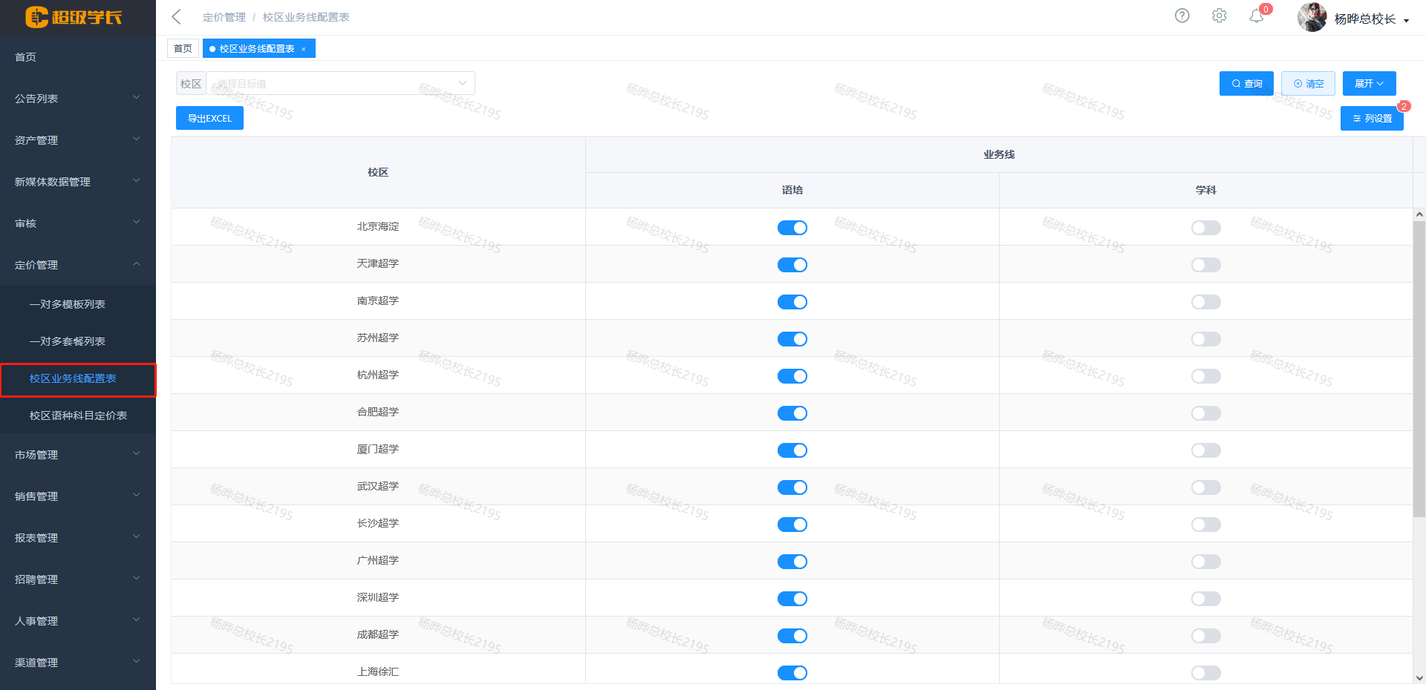Close the 校区业务线配置表 tab with x

pos(304,49)
